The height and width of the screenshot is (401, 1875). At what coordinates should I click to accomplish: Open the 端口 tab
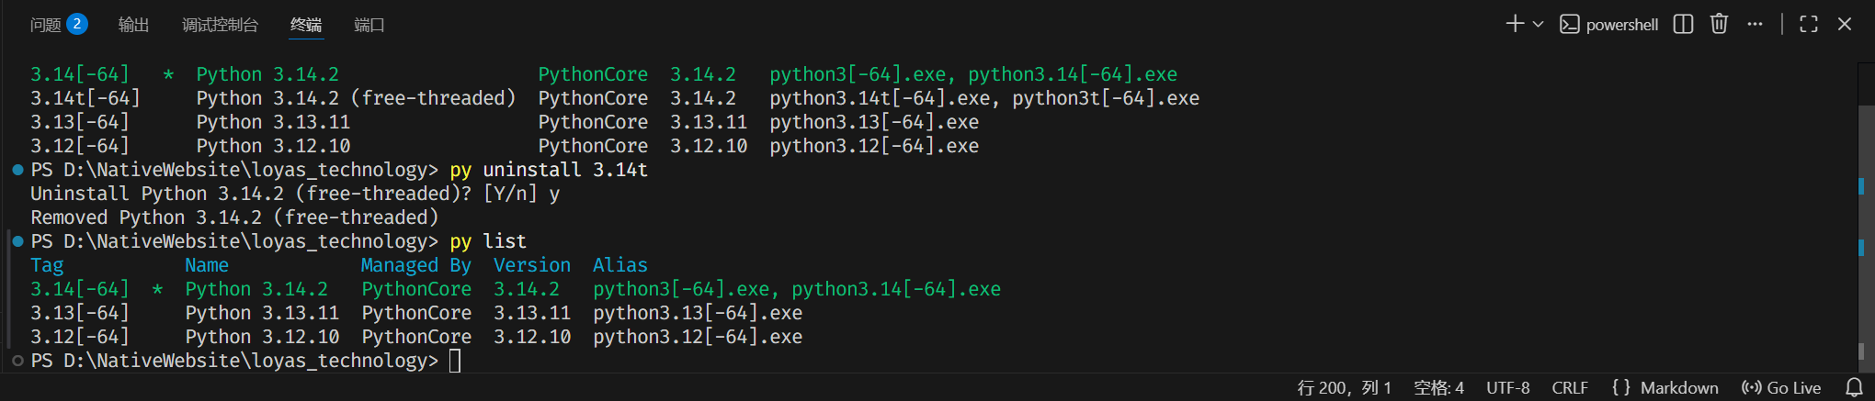coord(369,25)
